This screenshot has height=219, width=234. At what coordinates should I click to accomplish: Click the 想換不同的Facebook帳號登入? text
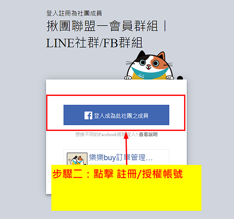[106, 134]
